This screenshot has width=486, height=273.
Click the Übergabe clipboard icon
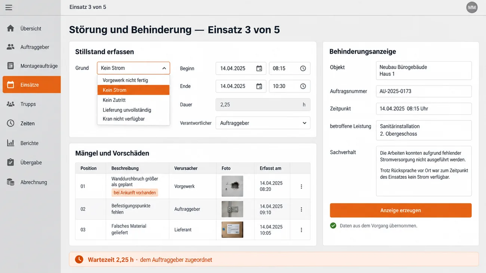(10, 163)
